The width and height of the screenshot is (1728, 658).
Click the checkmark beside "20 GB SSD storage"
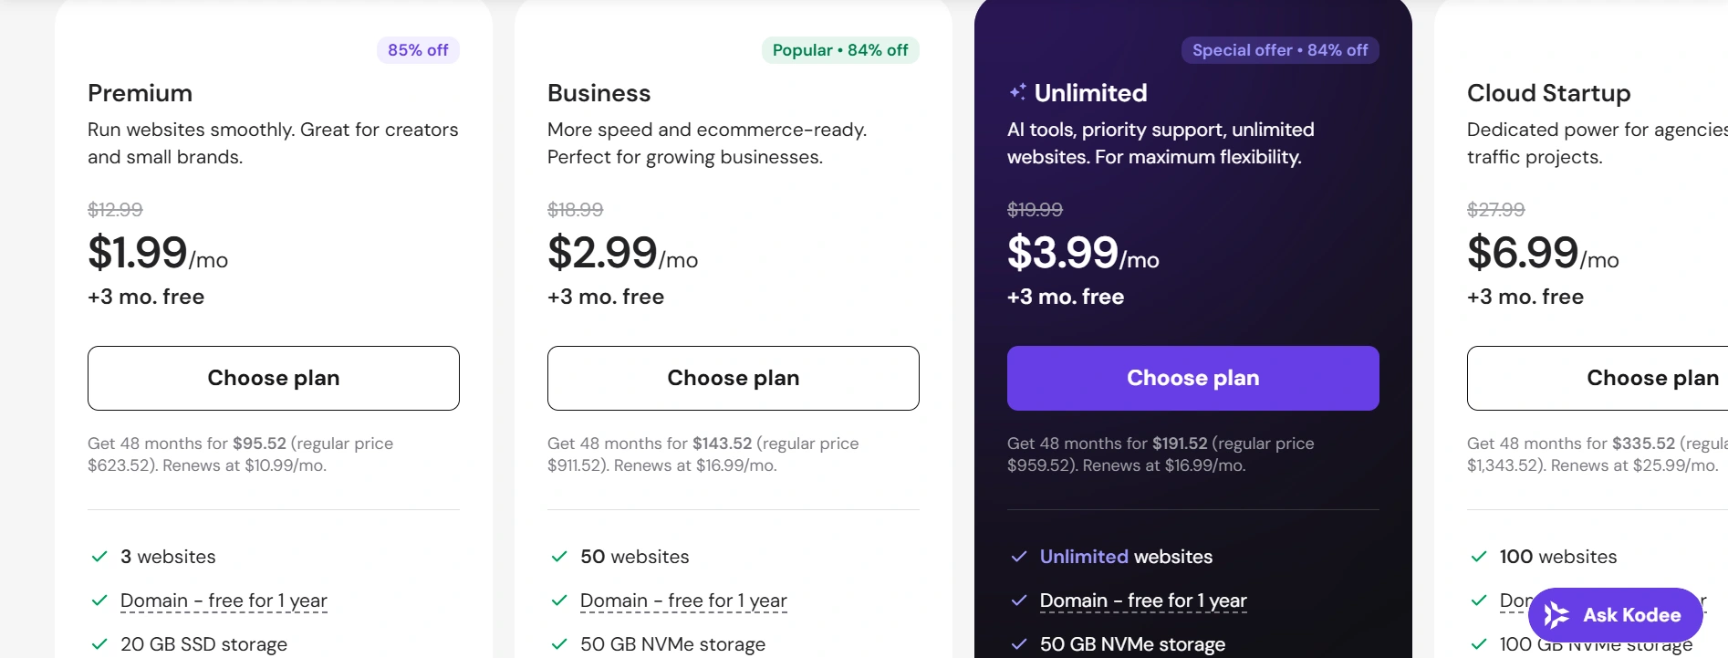99,644
